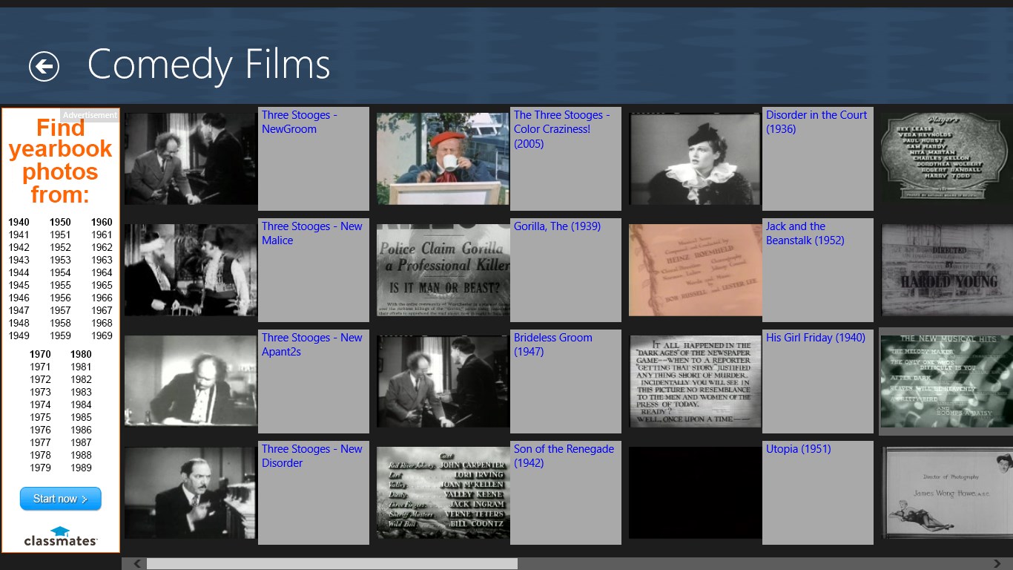Select the James Wong Howe credit thumbnail
Image resolution: width=1013 pixels, height=570 pixels.
[x=947, y=493]
